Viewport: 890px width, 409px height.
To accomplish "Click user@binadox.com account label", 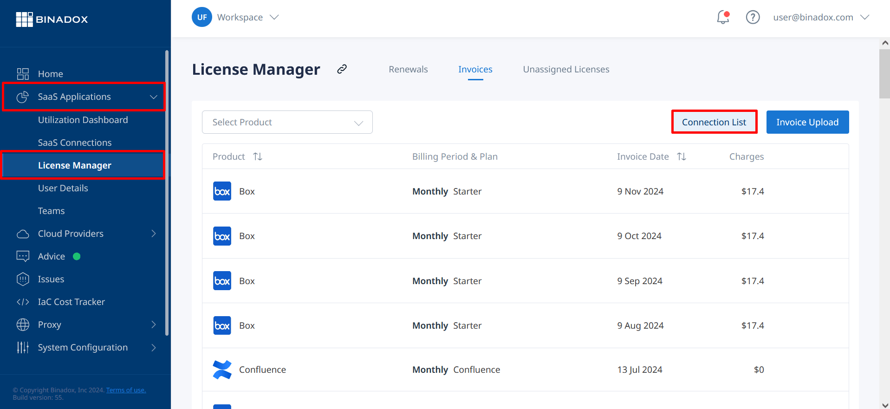I will (813, 17).
